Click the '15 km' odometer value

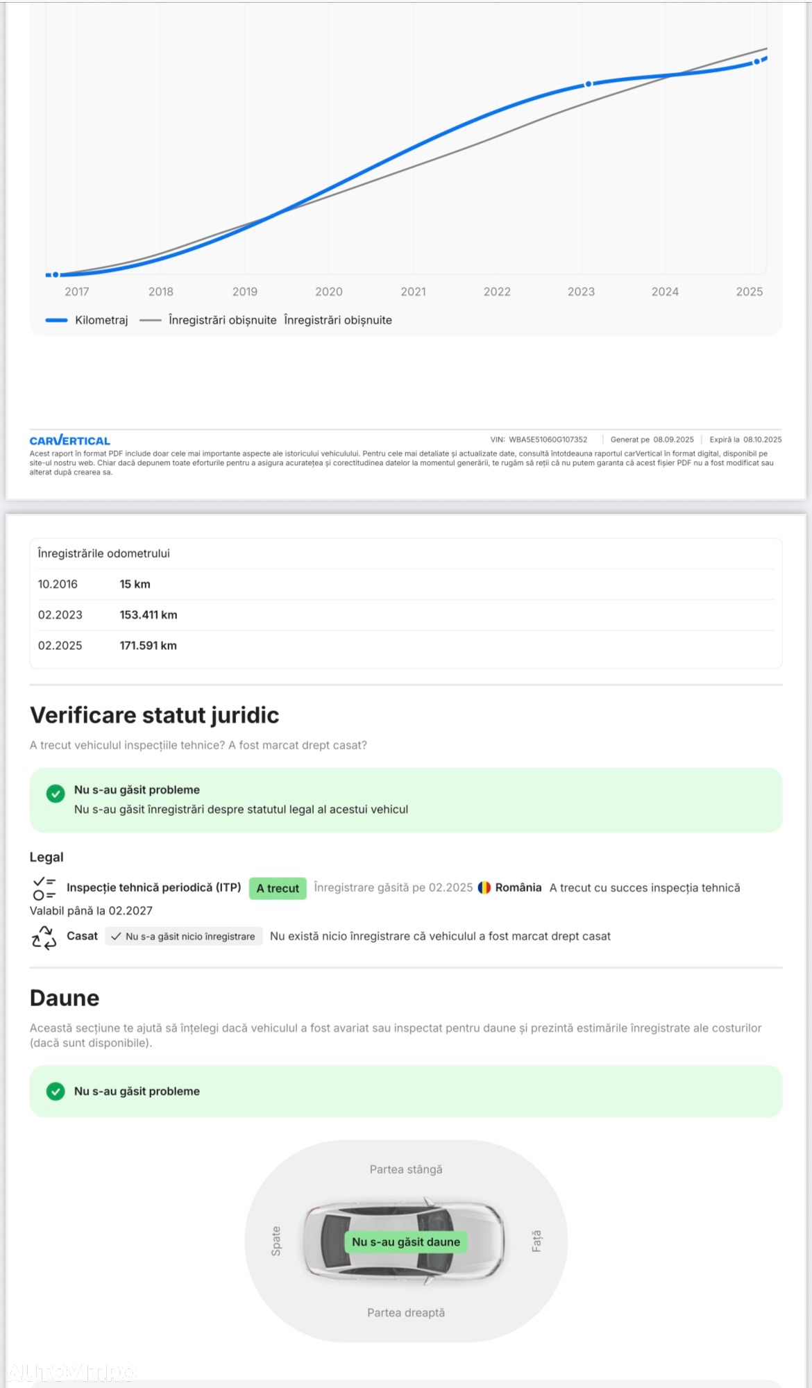pos(135,584)
